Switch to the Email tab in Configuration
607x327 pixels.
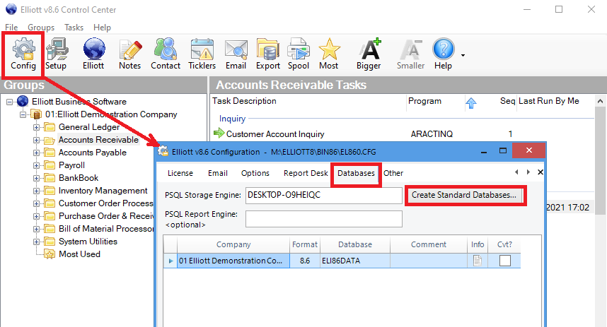[218, 173]
